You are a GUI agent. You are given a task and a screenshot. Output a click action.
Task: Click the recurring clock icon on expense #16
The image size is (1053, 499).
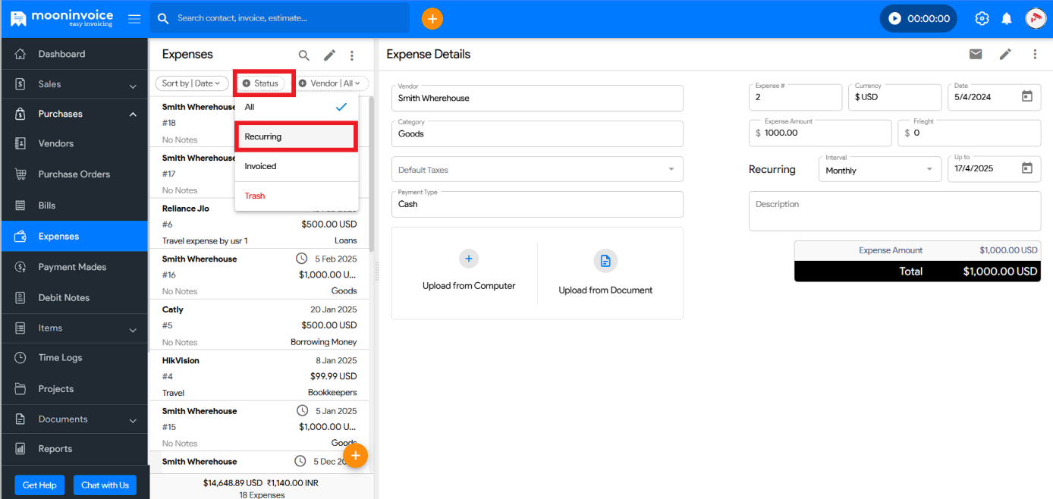point(302,259)
